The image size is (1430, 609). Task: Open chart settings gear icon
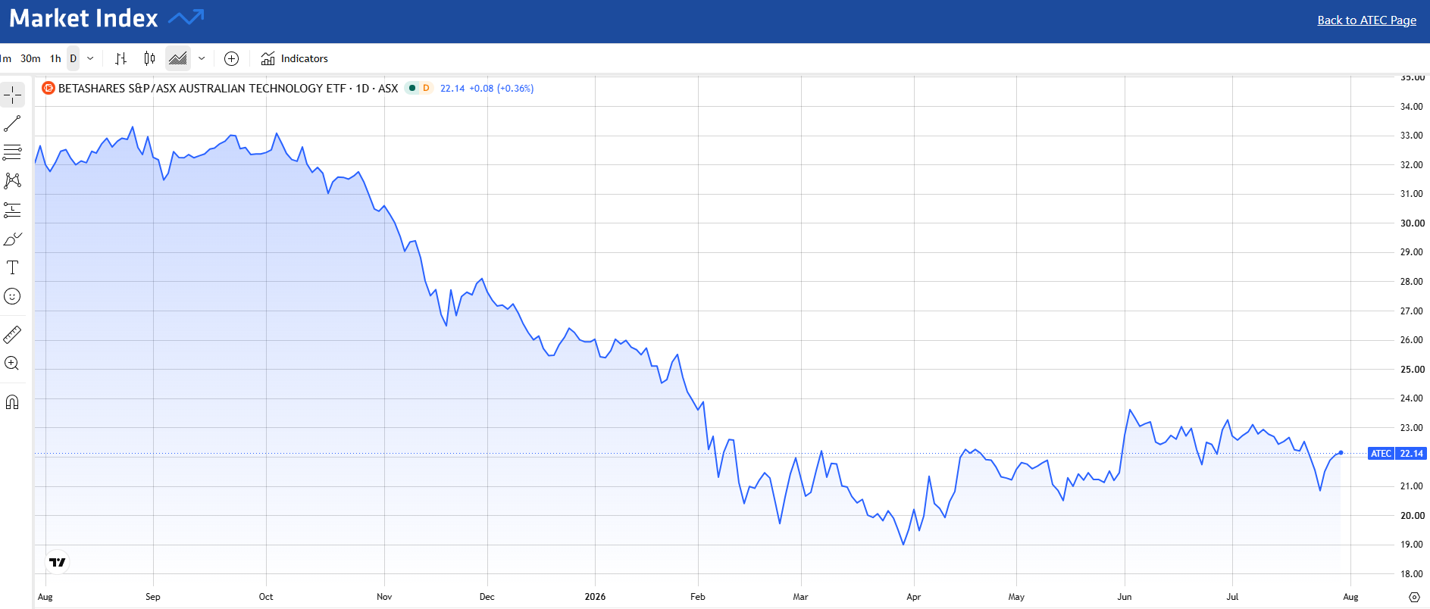(1414, 597)
